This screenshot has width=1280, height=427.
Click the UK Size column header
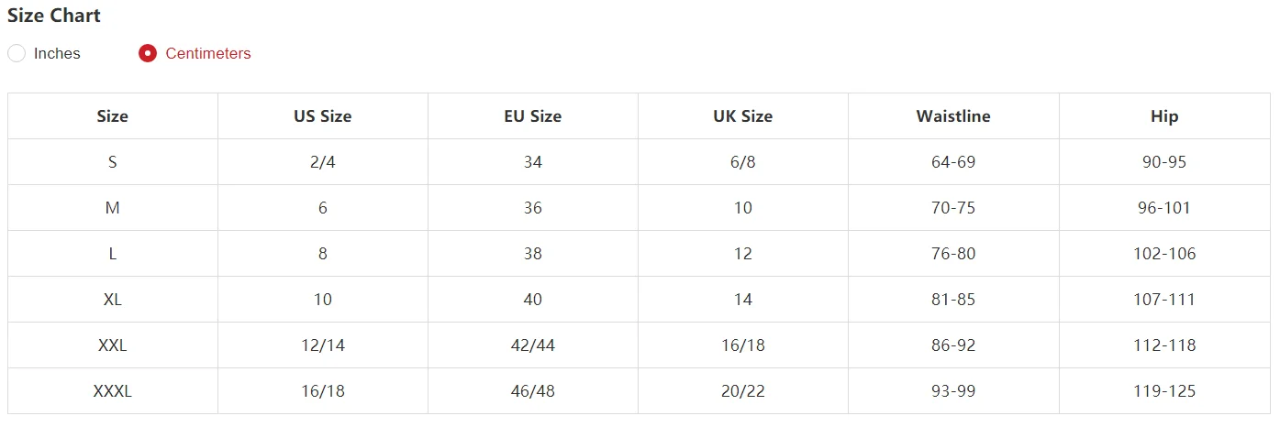point(742,116)
